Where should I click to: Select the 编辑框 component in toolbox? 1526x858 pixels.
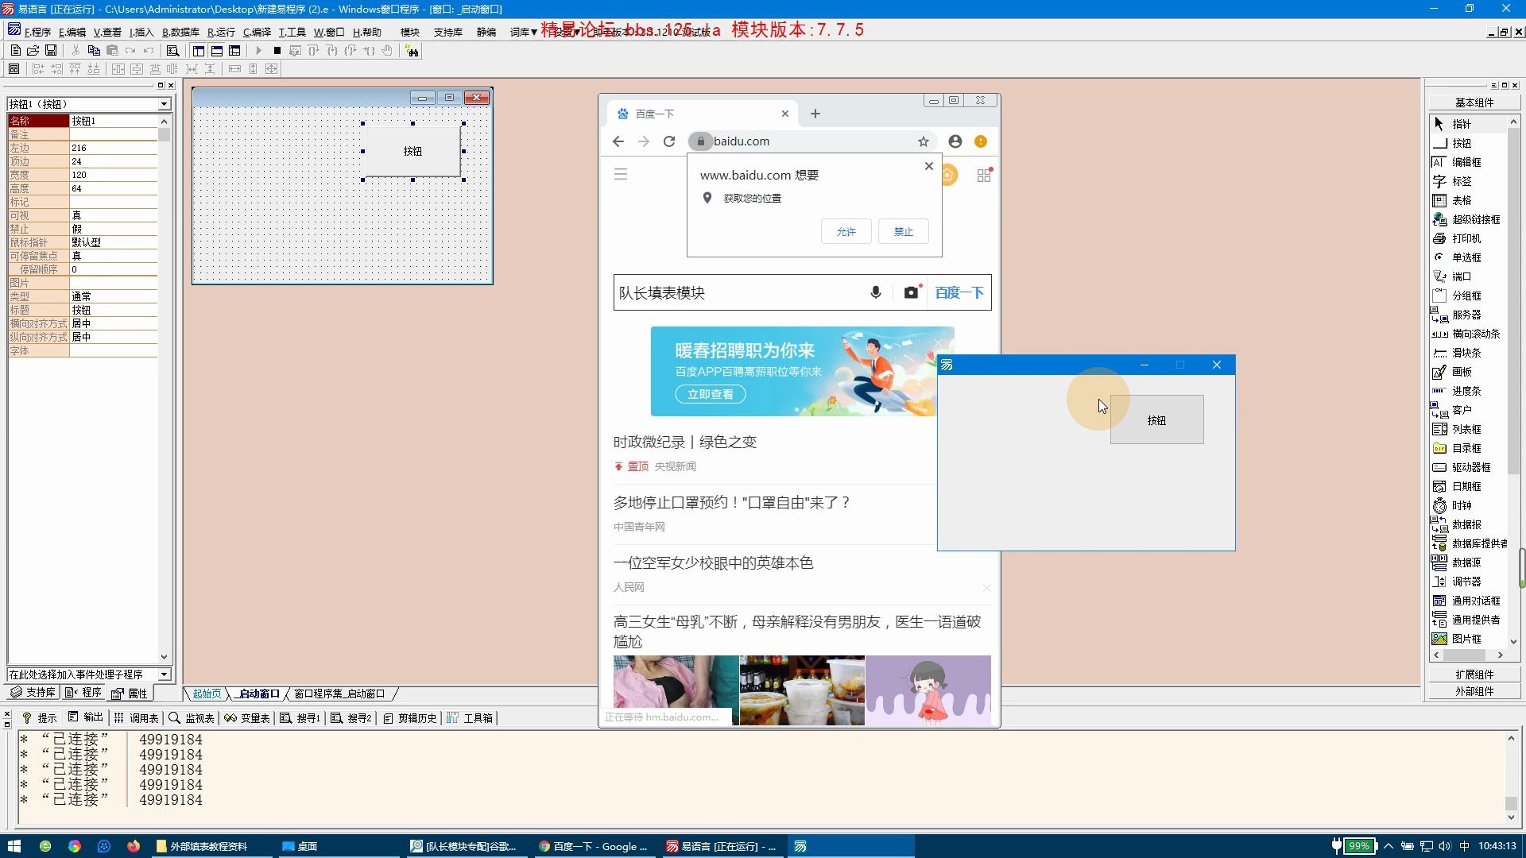coord(1466,162)
